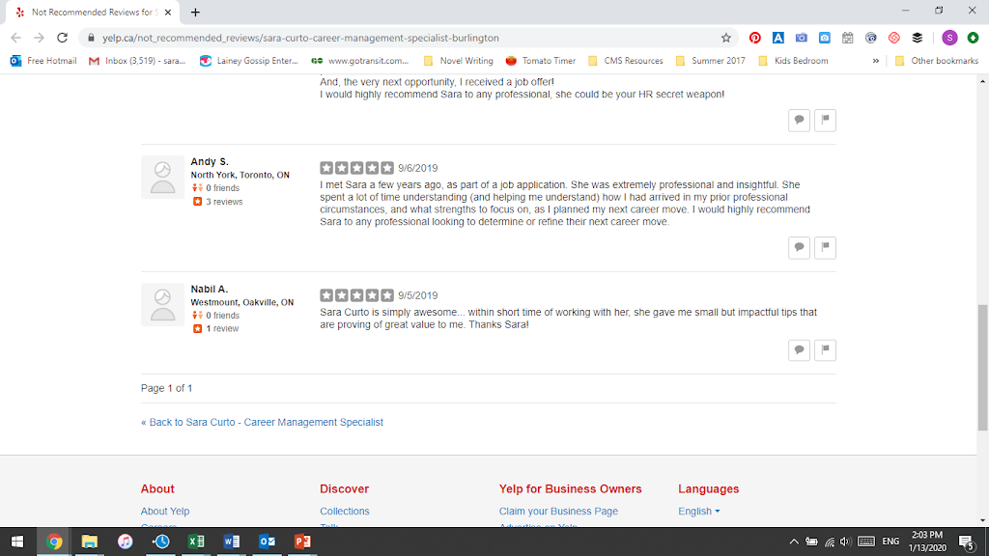
Task: Open the Gmail Inbox bookmark
Action: 137,61
